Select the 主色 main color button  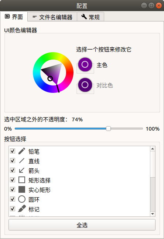pyautogui.click(x=85, y=65)
